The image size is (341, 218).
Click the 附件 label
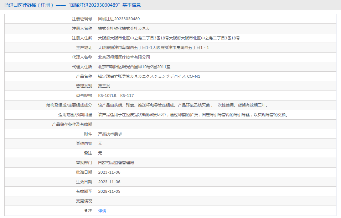pos(88,134)
